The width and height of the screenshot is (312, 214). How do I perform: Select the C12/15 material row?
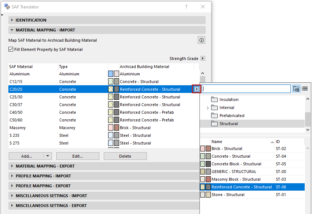coord(104,82)
